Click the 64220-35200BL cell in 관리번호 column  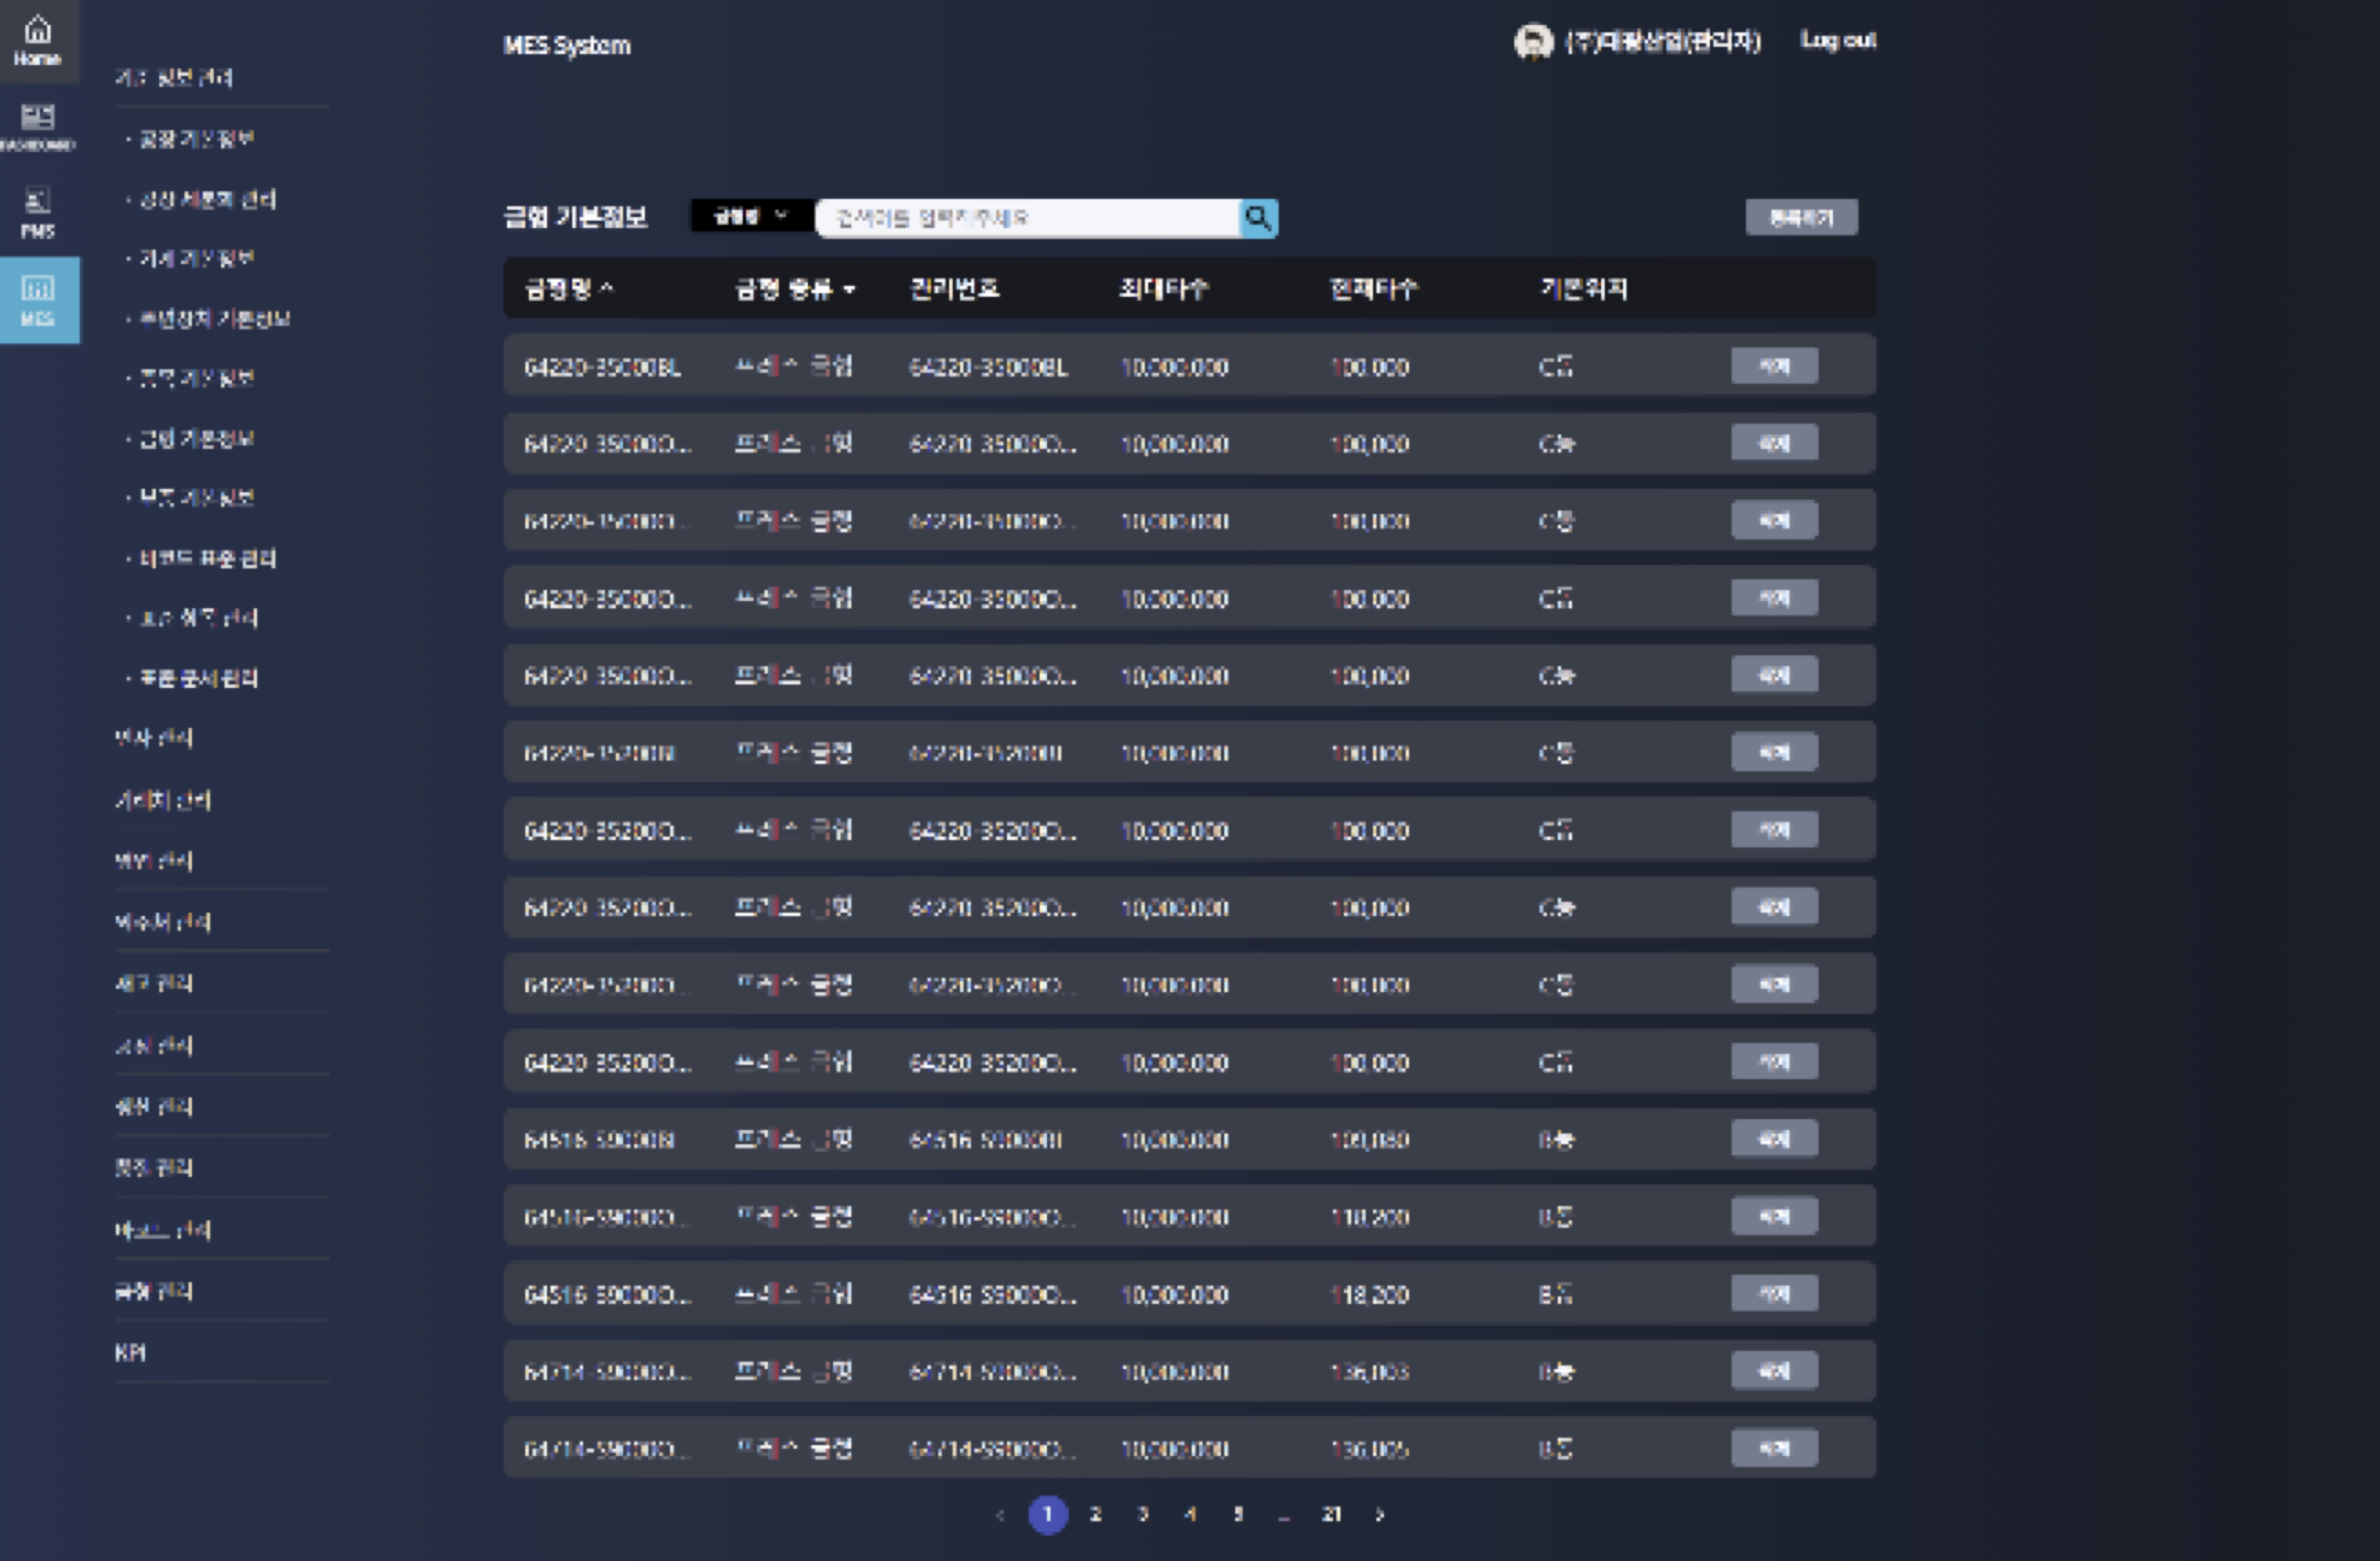tap(985, 753)
